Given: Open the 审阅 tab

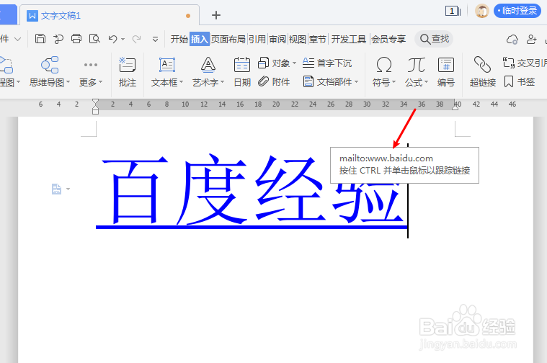Looking at the screenshot, I should [277, 39].
